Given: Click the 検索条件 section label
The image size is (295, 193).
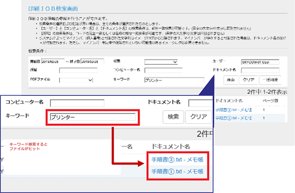Looking at the screenshot, I should pyautogui.click(x=37, y=51).
